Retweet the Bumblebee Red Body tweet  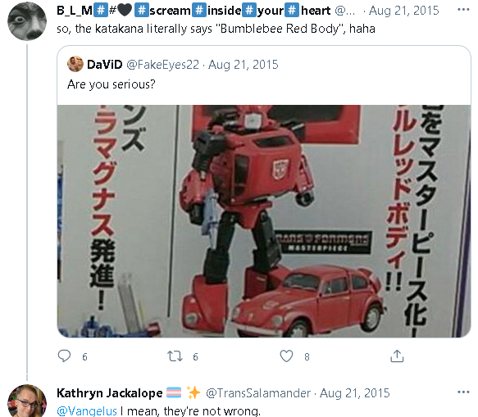175,356
